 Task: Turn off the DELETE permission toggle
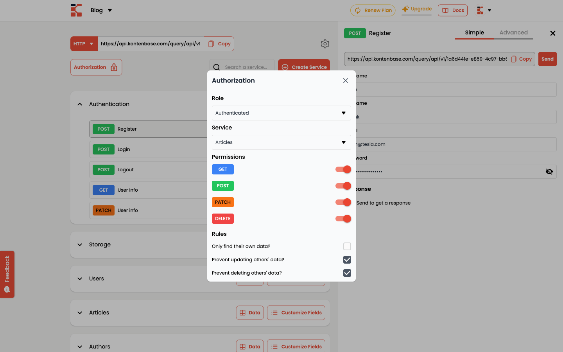pyautogui.click(x=343, y=219)
